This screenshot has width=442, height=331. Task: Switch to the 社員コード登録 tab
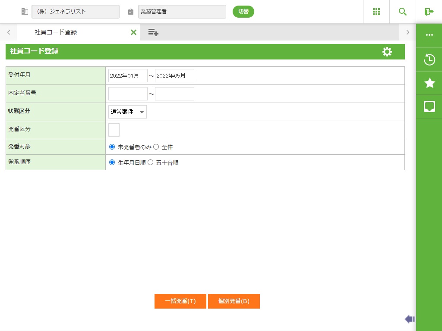[56, 32]
